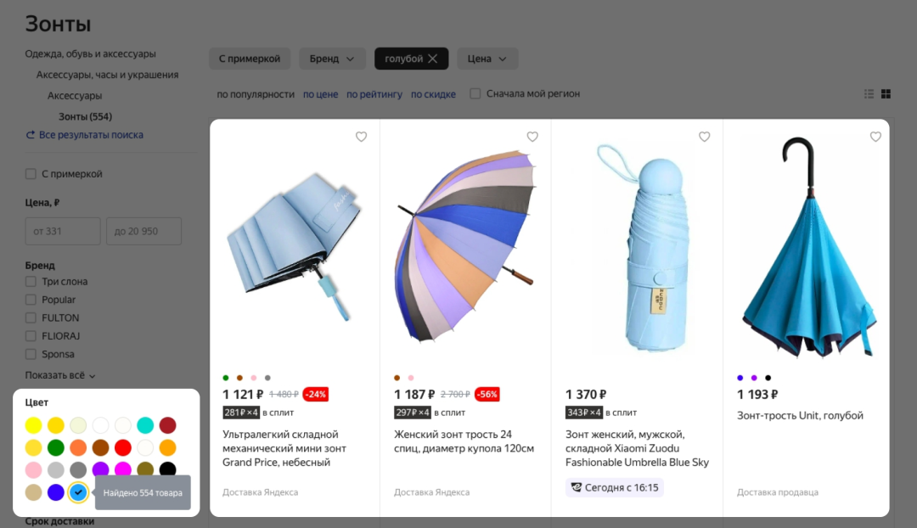Switch to list view layout

[869, 93]
